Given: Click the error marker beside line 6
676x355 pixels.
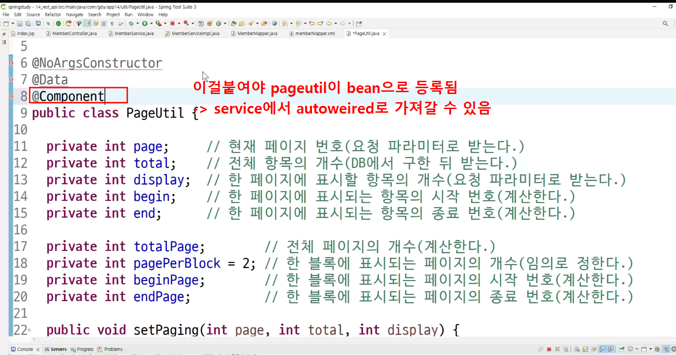Looking at the screenshot, I should click(11, 63).
